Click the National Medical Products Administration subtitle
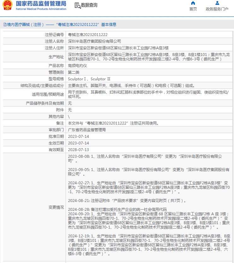 click(x=41, y=9)
